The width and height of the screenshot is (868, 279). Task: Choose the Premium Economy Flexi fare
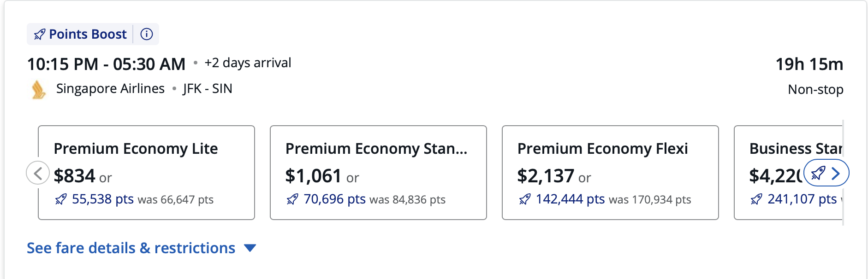(610, 173)
